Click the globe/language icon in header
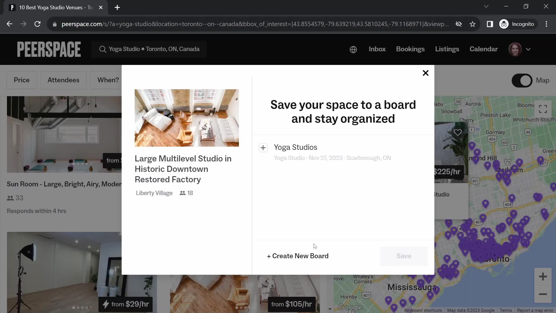556x313 pixels. click(x=353, y=49)
